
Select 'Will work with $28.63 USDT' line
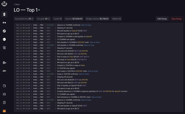click(72, 54)
